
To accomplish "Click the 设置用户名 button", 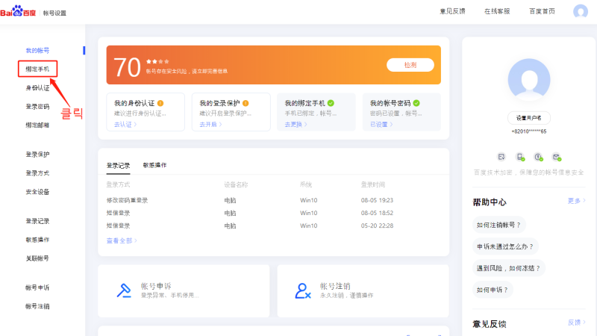I will [x=529, y=118].
